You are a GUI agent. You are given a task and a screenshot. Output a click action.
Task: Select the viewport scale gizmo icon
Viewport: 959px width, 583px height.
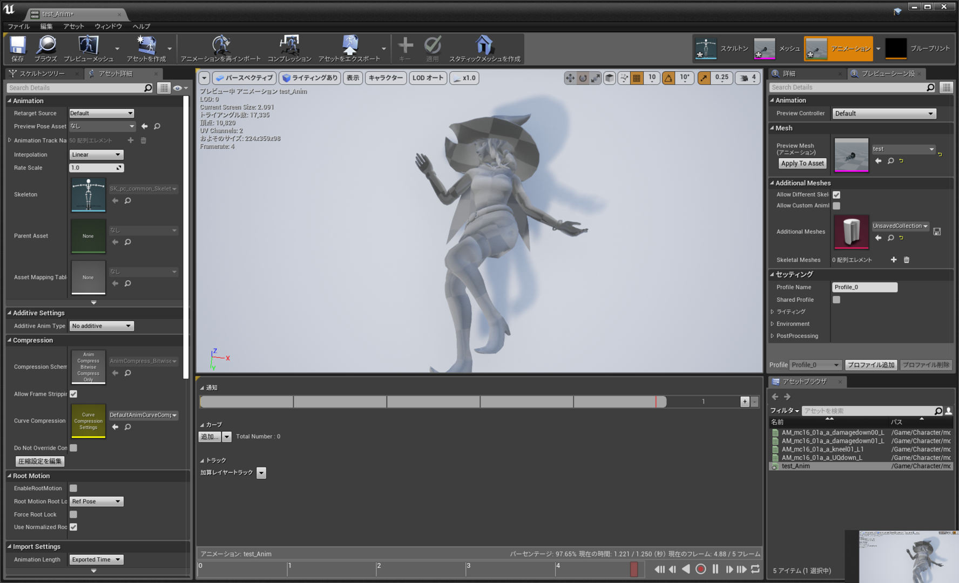(595, 78)
